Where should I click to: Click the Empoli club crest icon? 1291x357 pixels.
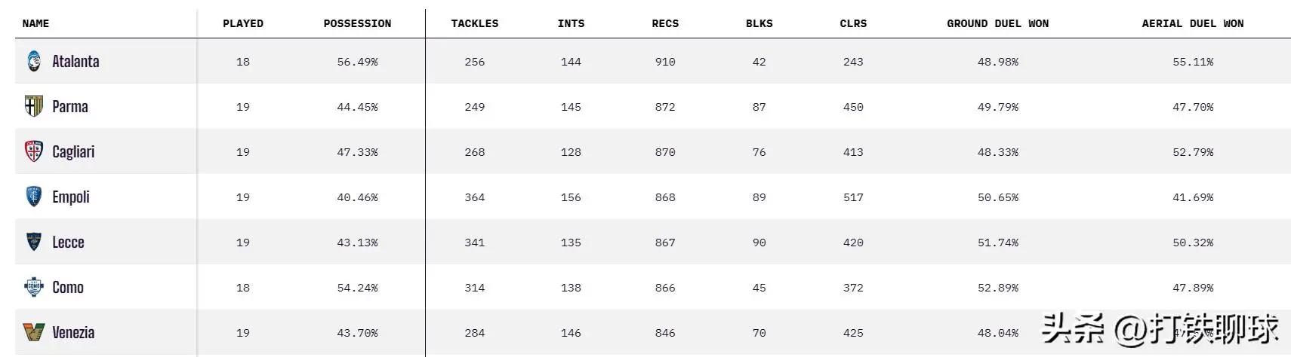pos(34,197)
